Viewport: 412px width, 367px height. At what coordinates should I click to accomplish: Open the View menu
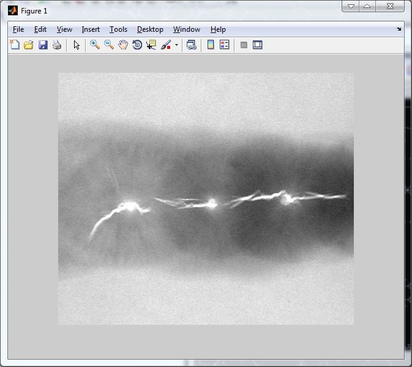coord(64,29)
